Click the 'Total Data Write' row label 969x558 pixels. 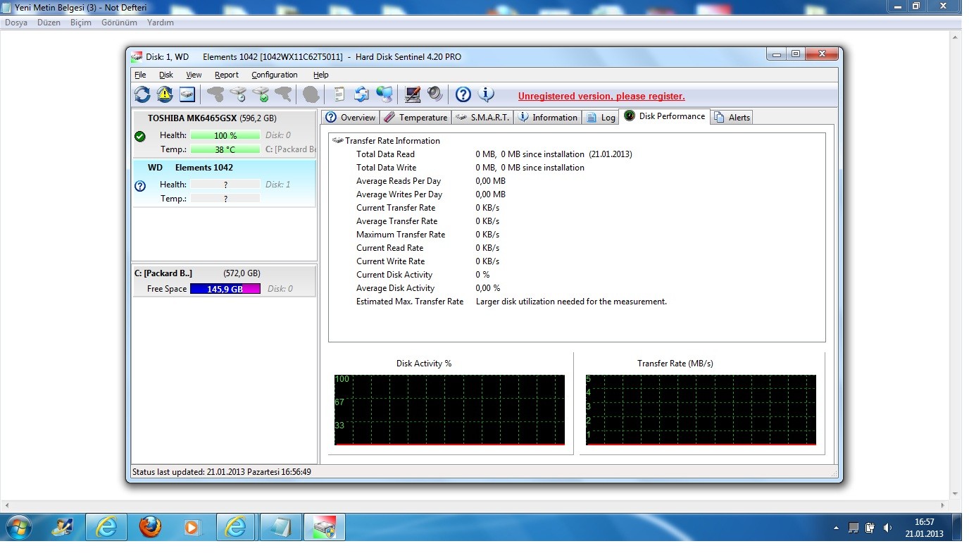point(386,168)
